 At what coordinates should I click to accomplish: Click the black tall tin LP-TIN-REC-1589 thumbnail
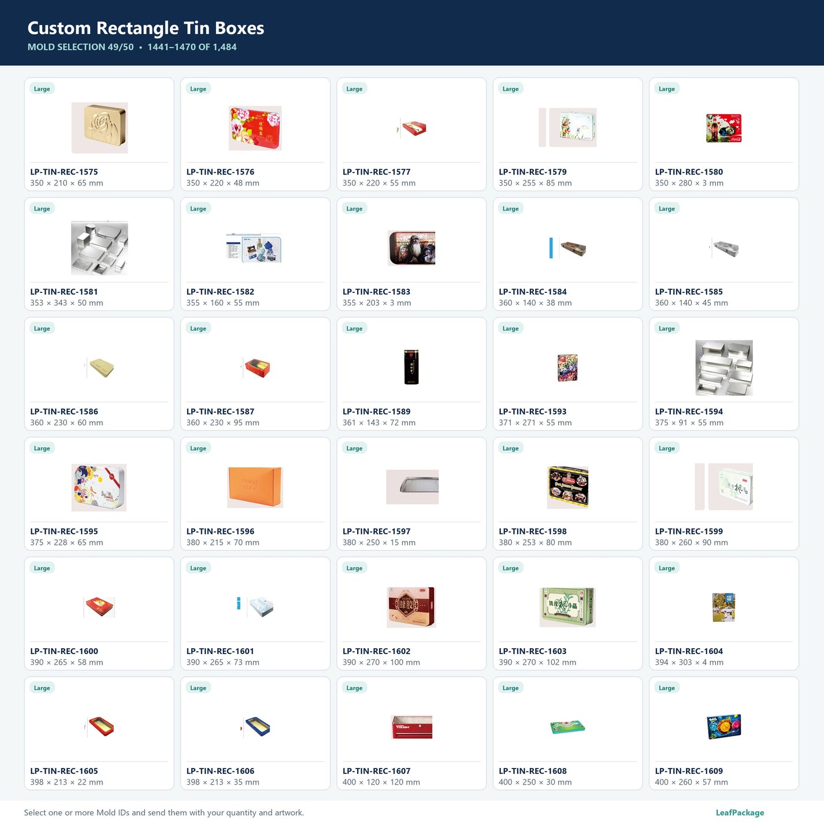[411, 367]
